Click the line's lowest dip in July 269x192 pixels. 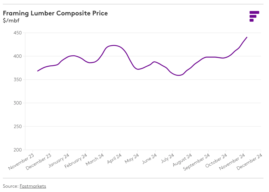(179, 75)
